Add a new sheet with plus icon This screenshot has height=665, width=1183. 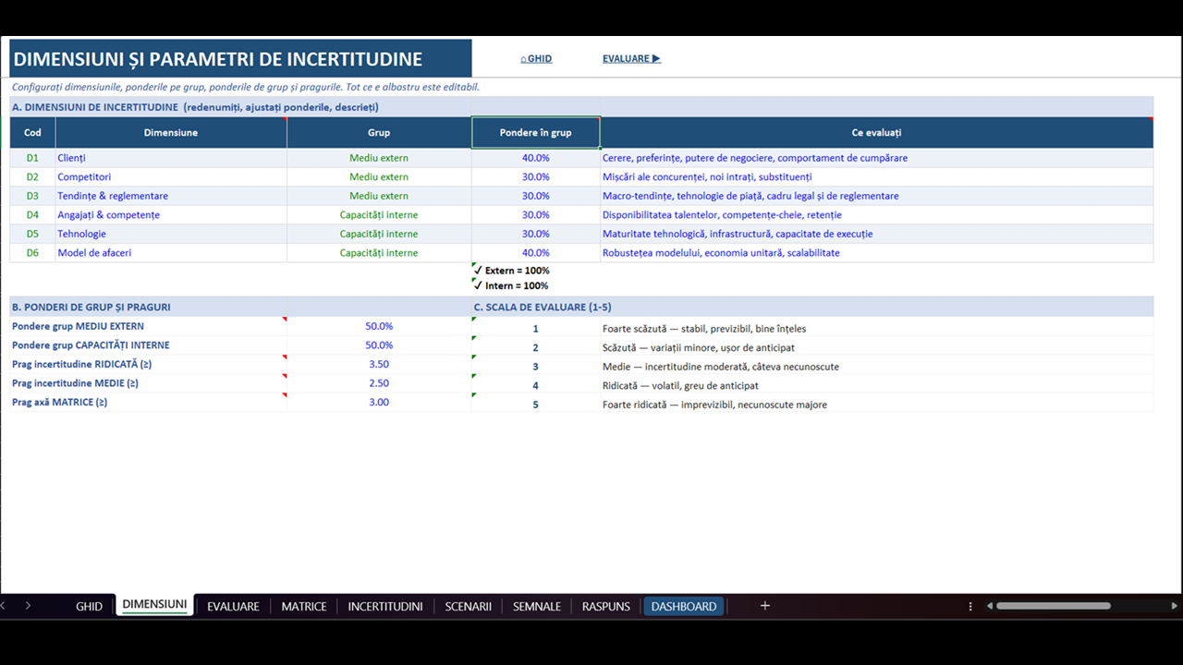coord(764,606)
